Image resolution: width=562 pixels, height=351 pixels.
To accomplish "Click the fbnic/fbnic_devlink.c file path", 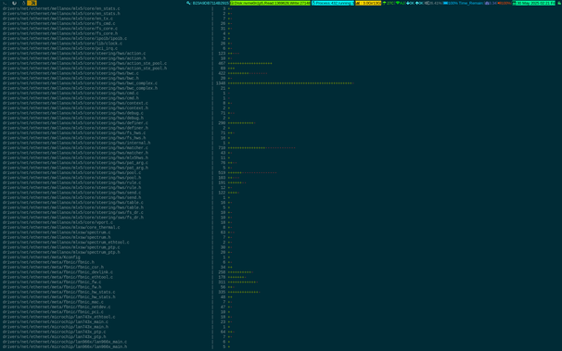I will [57, 272].
